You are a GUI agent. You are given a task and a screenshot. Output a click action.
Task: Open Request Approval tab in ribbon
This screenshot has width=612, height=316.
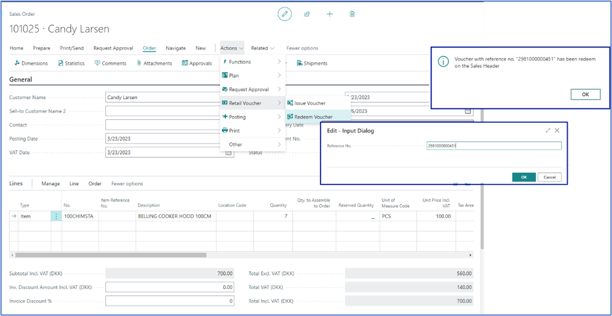[113, 48]
